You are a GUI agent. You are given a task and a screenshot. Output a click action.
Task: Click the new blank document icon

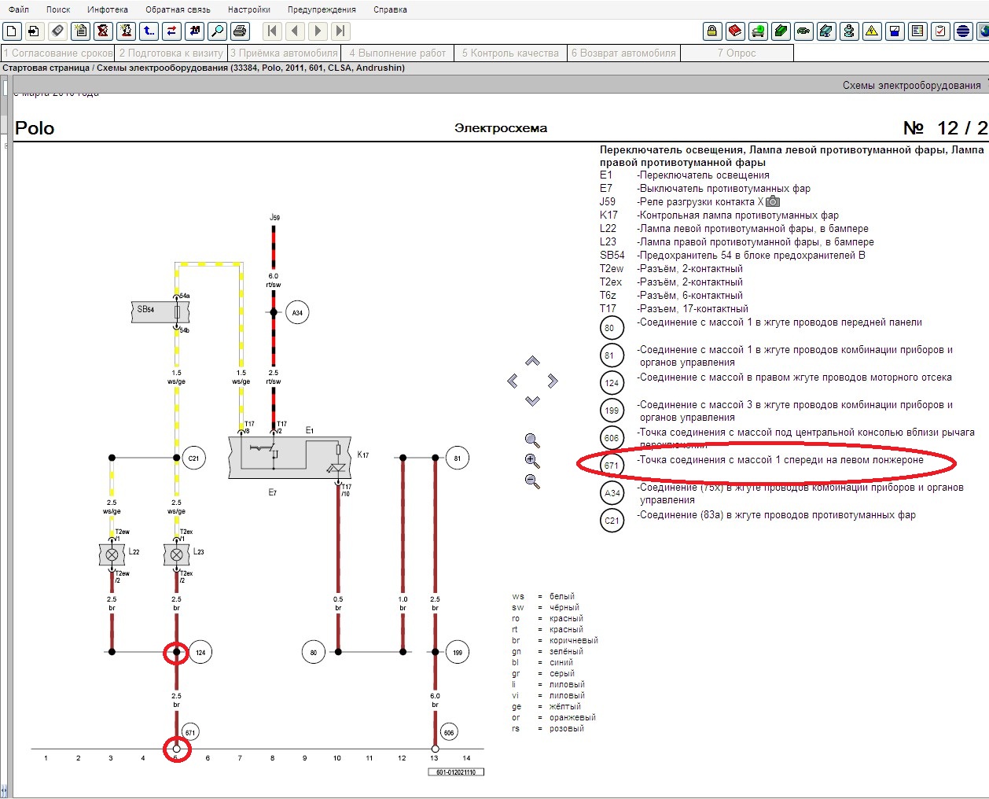pyautogui.click(x=12, y=31)
